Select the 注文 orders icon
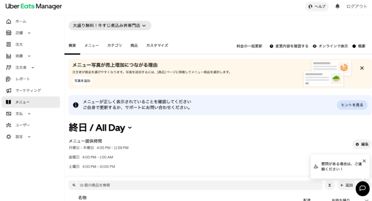This screenshot has height=201, width=372. [9, 44]
